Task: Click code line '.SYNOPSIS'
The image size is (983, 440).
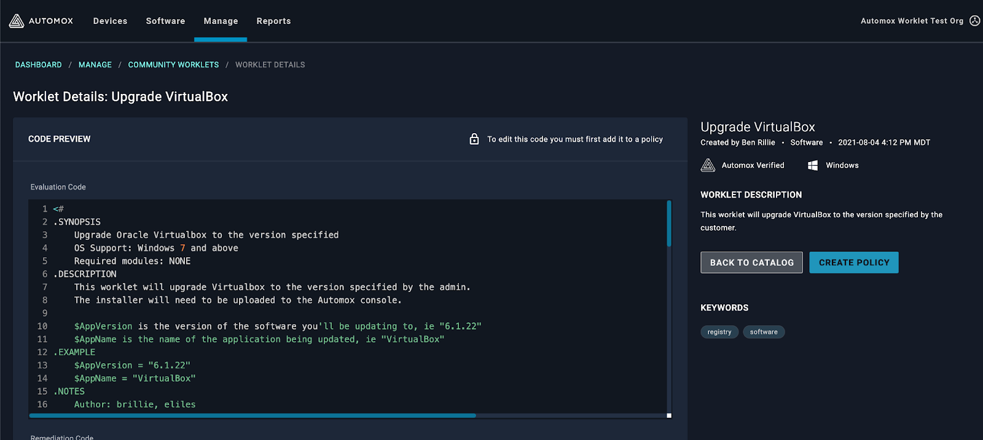Action: [77, 222]
